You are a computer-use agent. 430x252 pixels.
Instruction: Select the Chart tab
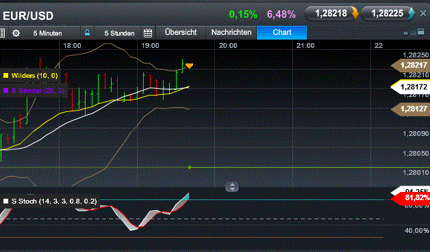point(281,33)
